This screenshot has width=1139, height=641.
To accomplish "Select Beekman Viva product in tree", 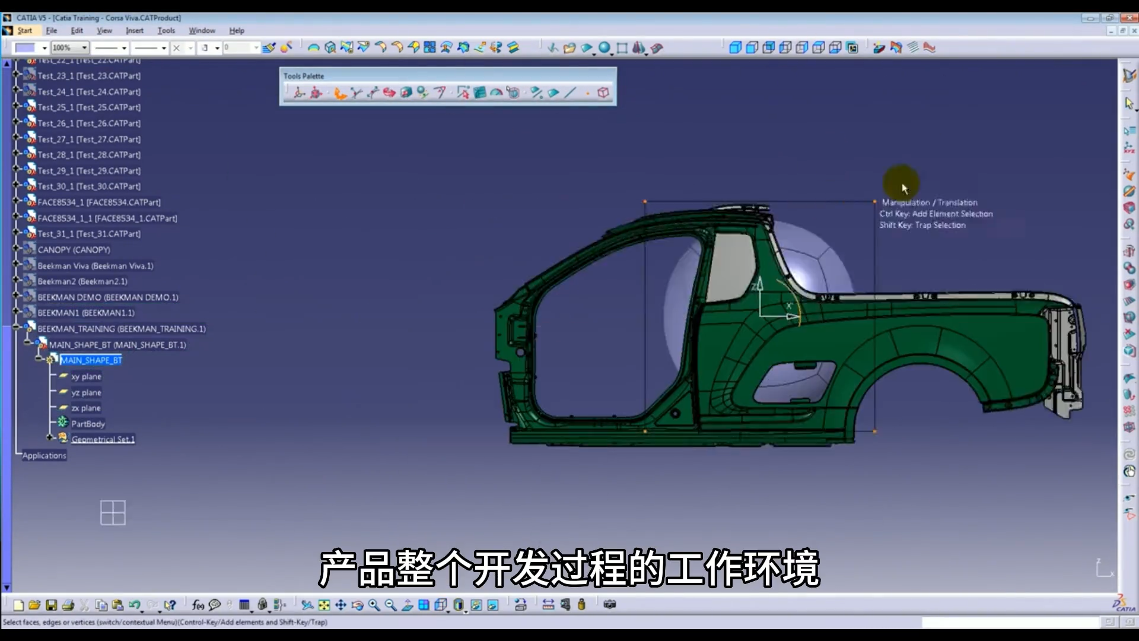I will [96, 266].
